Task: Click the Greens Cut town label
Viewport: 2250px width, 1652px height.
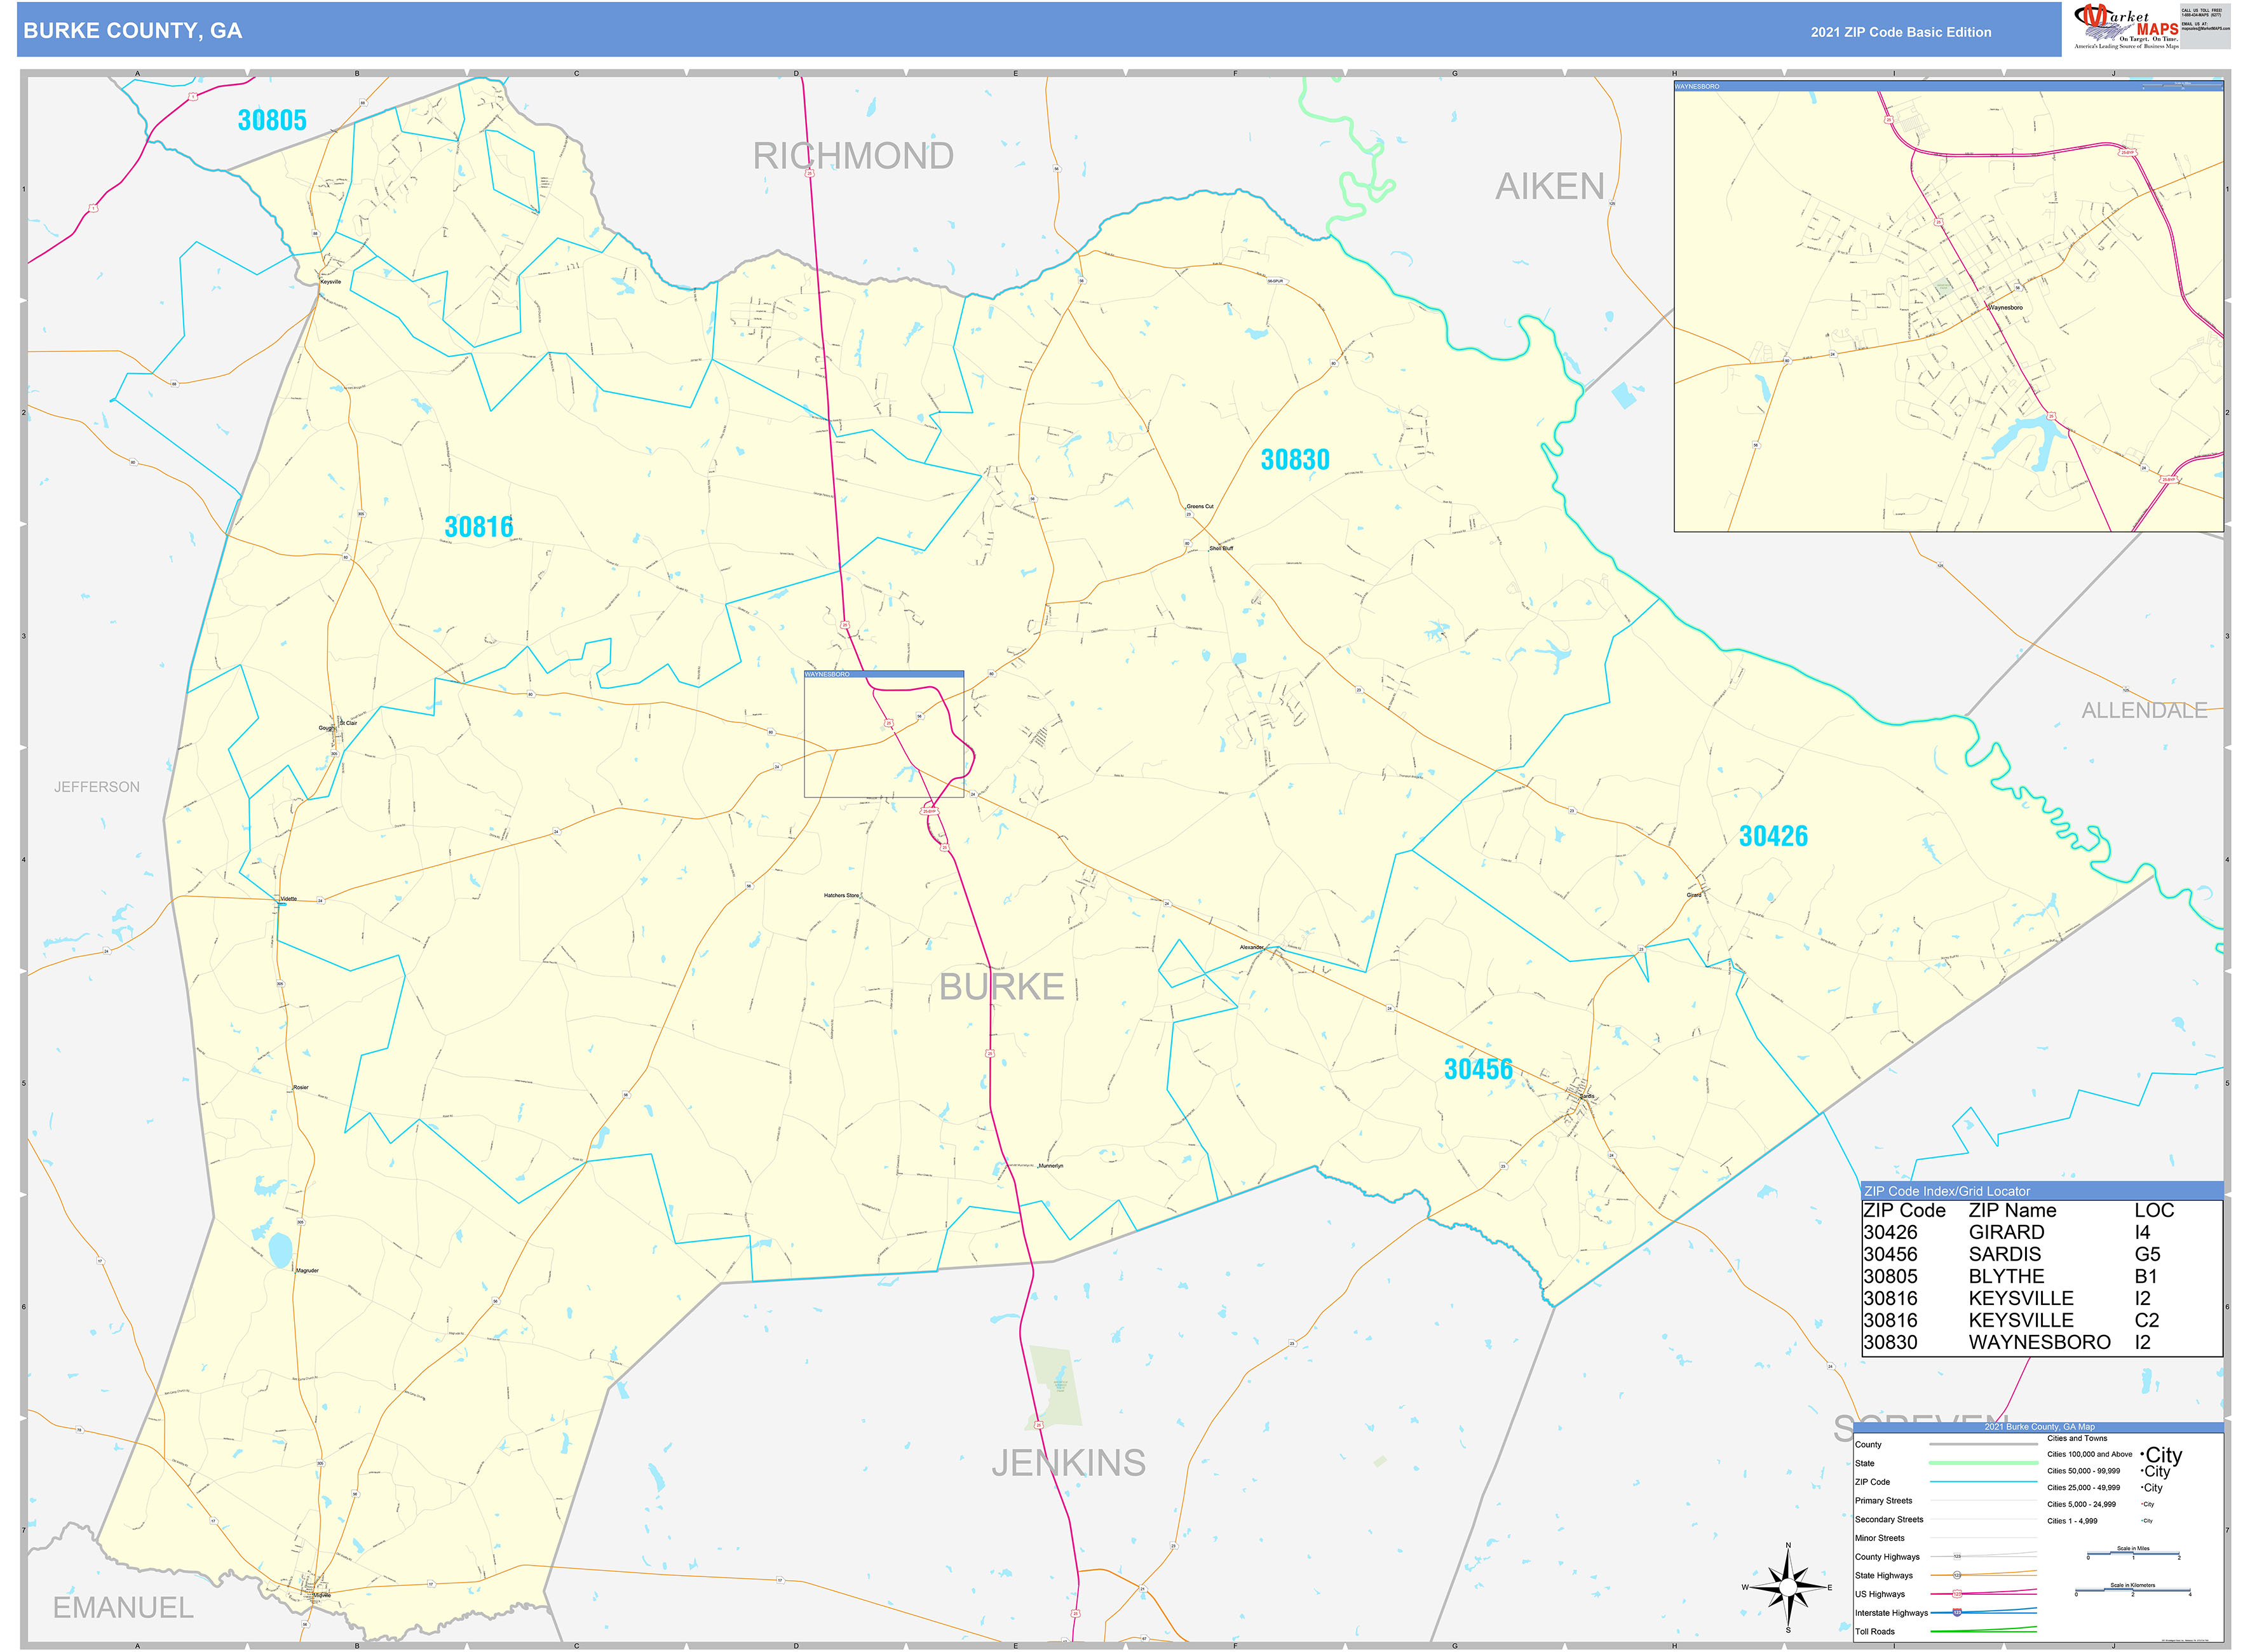Action: 1200,507
